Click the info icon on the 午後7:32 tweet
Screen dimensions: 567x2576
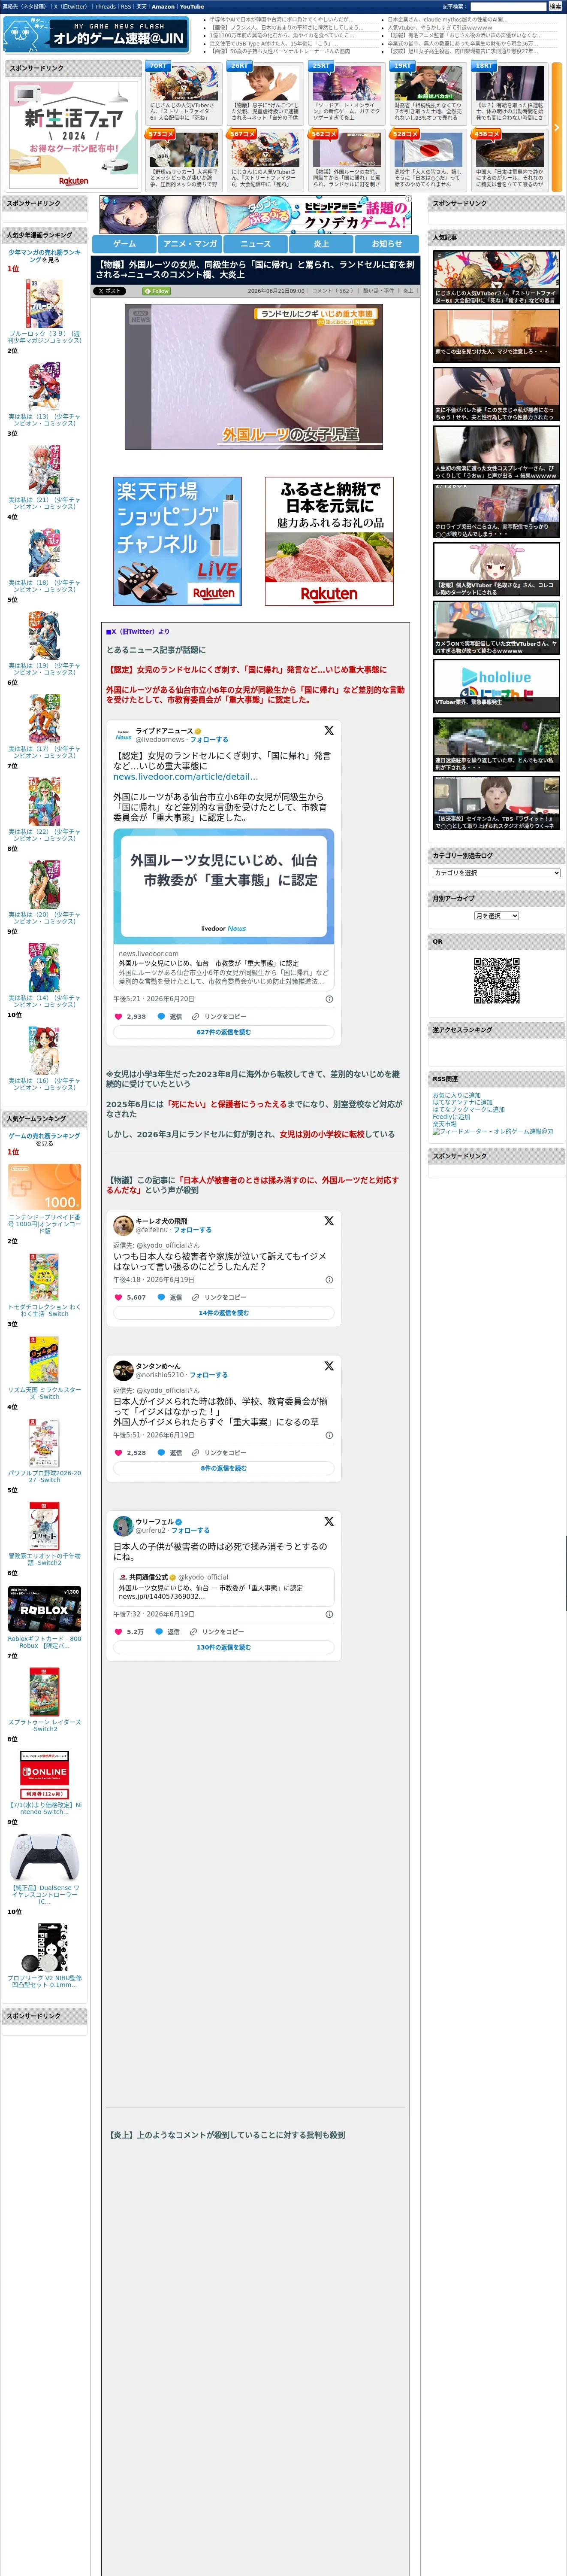tap(329, 1614)
